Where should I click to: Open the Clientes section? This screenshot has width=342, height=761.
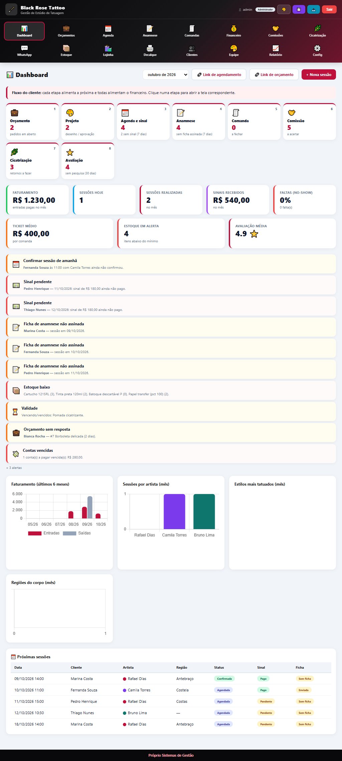click(x=192, y=51)
